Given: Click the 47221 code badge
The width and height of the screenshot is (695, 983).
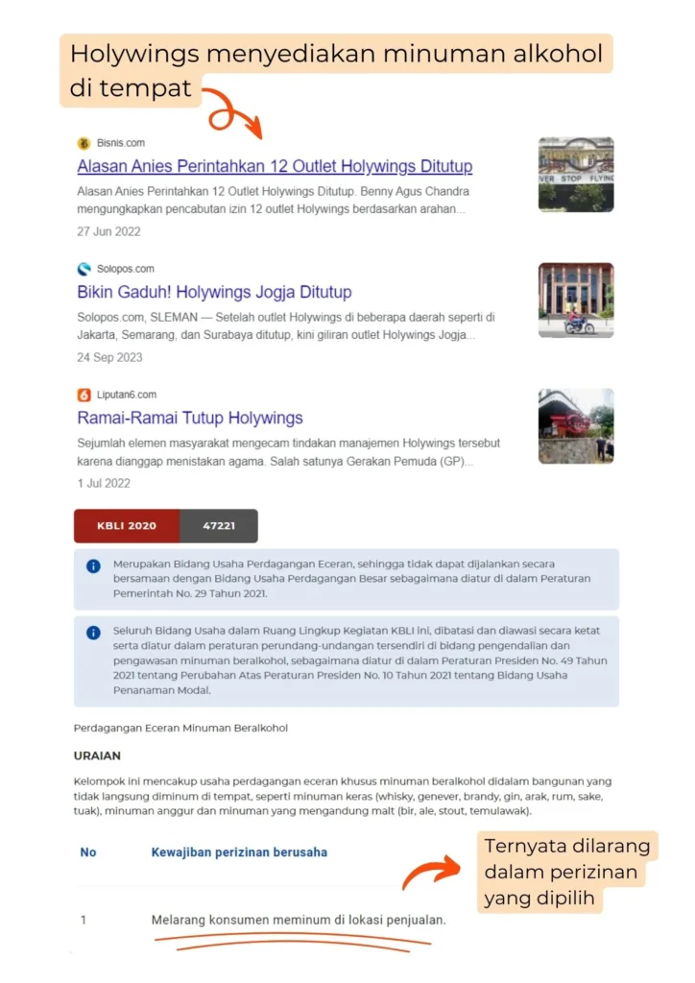Looking at the screenshot, I should pyautogui.click(x=219, y=526).
